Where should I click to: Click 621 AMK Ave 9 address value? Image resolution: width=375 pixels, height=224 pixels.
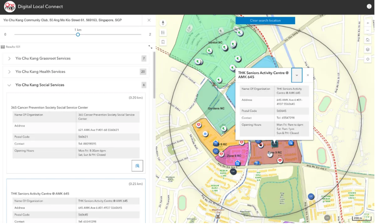coord(99,130)
